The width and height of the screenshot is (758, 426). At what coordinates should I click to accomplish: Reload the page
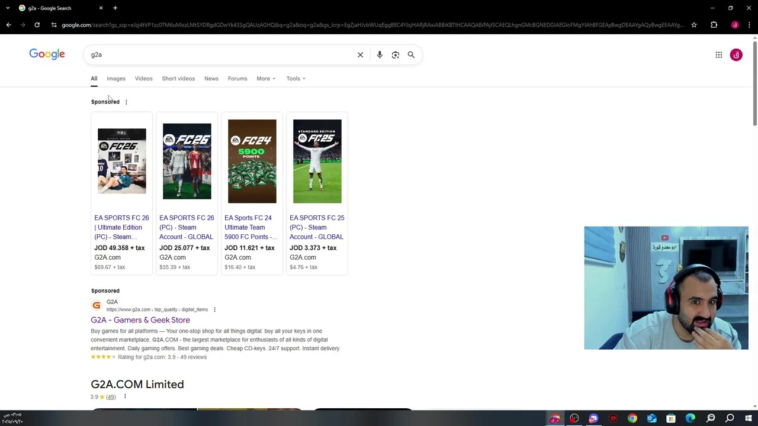(x=37, y=25)
